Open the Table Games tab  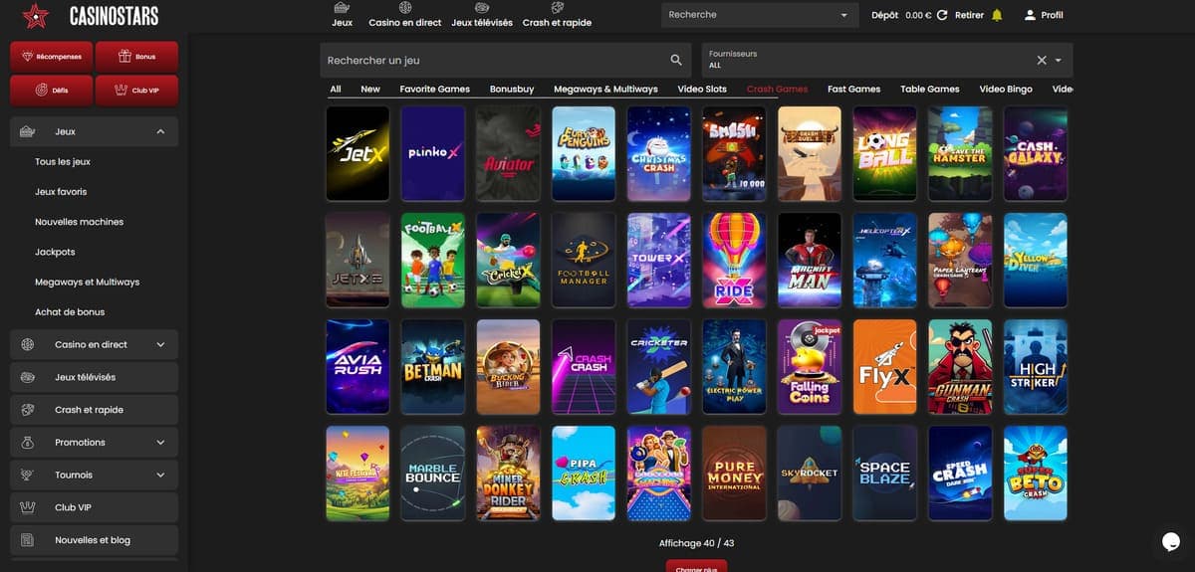930,89
